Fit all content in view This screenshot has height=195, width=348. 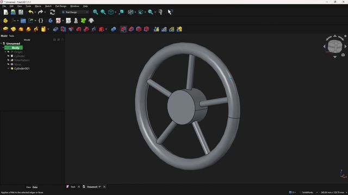pyautogui.click(x=96, y=12)
